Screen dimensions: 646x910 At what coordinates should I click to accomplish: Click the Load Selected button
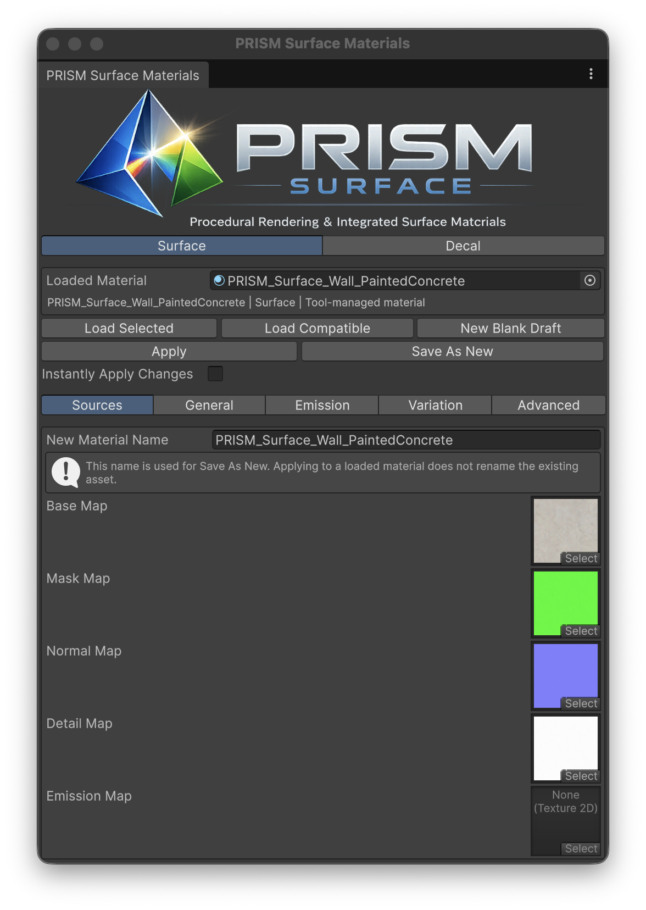coord(129,328)
